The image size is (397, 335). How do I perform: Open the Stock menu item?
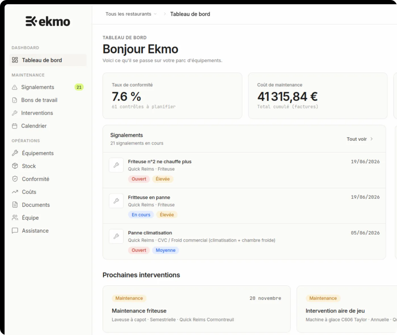pos(48,166)
